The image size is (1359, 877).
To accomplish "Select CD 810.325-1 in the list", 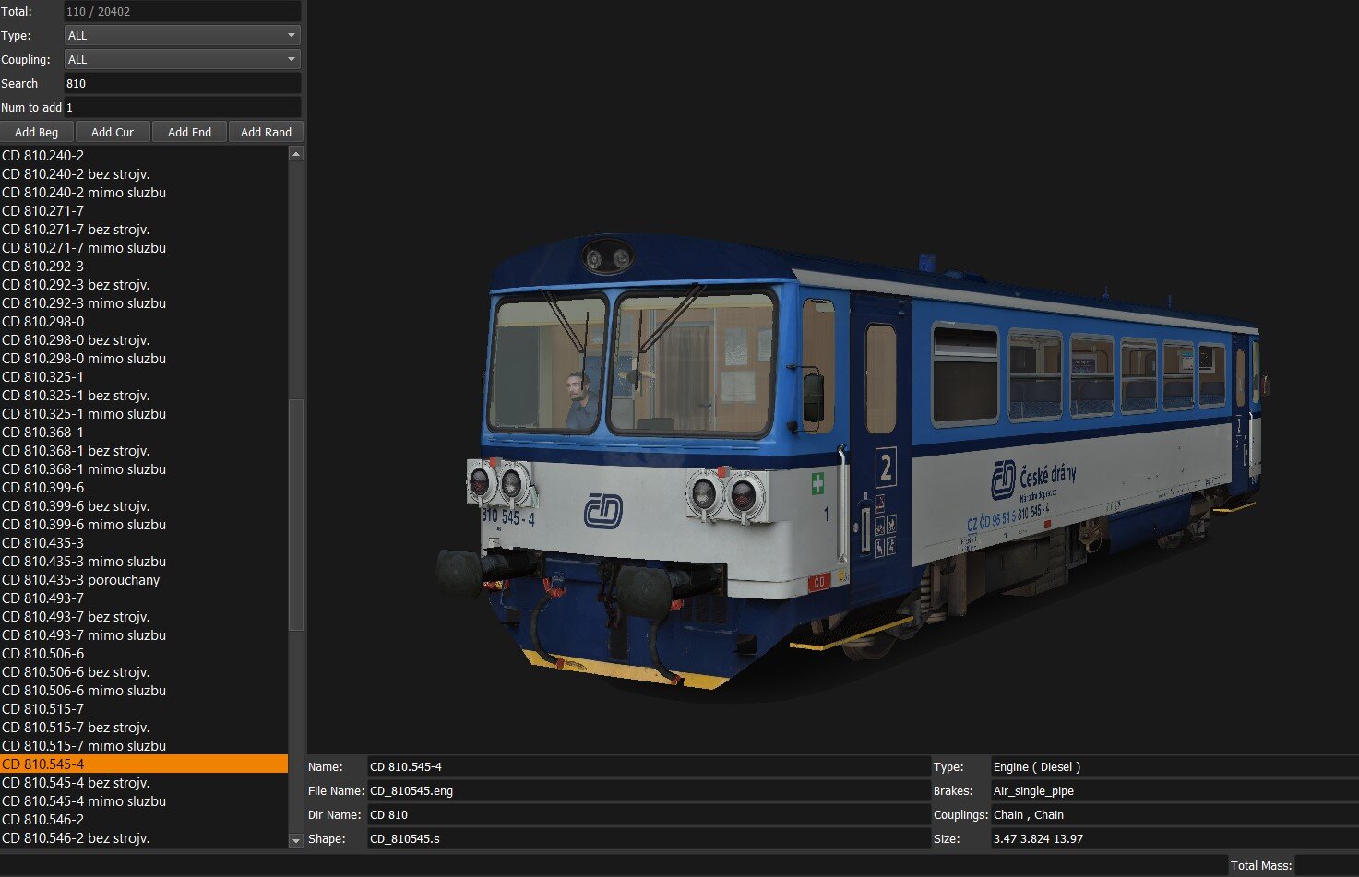I will [x=144, y=376].
